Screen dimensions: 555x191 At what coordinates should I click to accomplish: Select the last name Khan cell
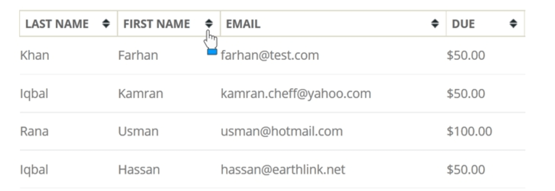pos(34,55)
